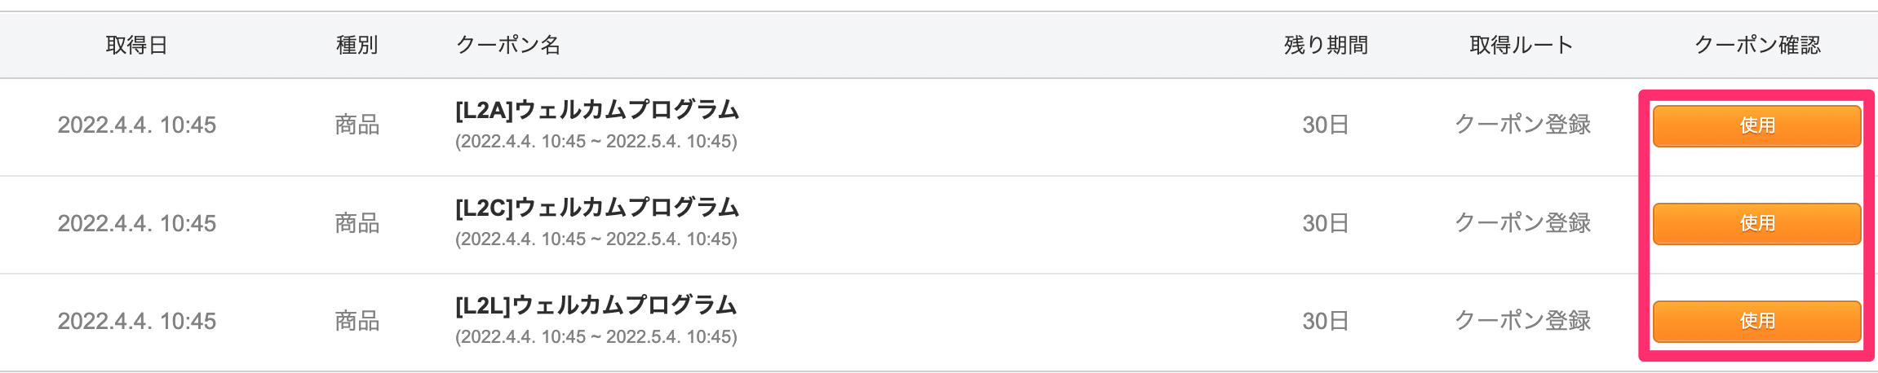This screenshot has width=1878, height=373.
Task: Click the acquisition date of the [L2A] coupon
Action: point(136,125)
